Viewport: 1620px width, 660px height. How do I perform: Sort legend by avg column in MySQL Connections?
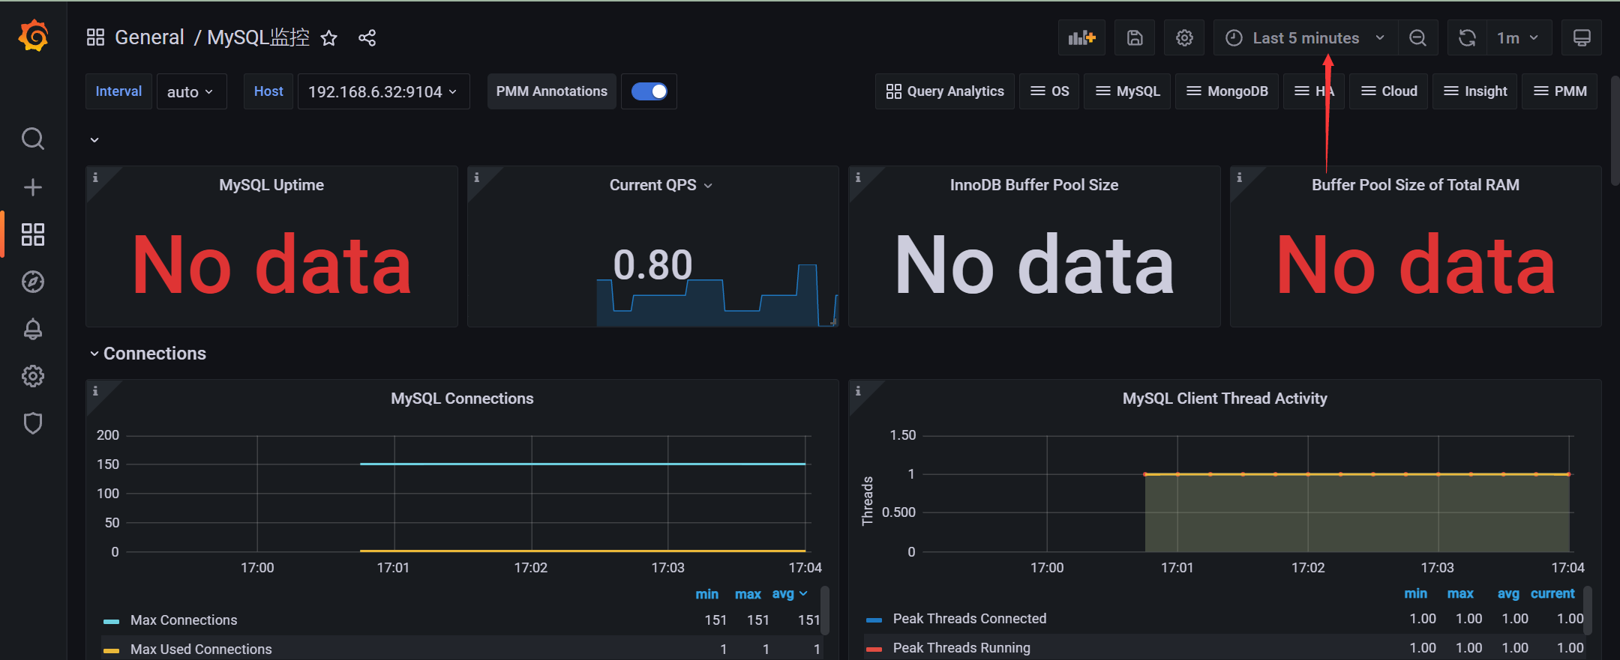click(789, 594)
